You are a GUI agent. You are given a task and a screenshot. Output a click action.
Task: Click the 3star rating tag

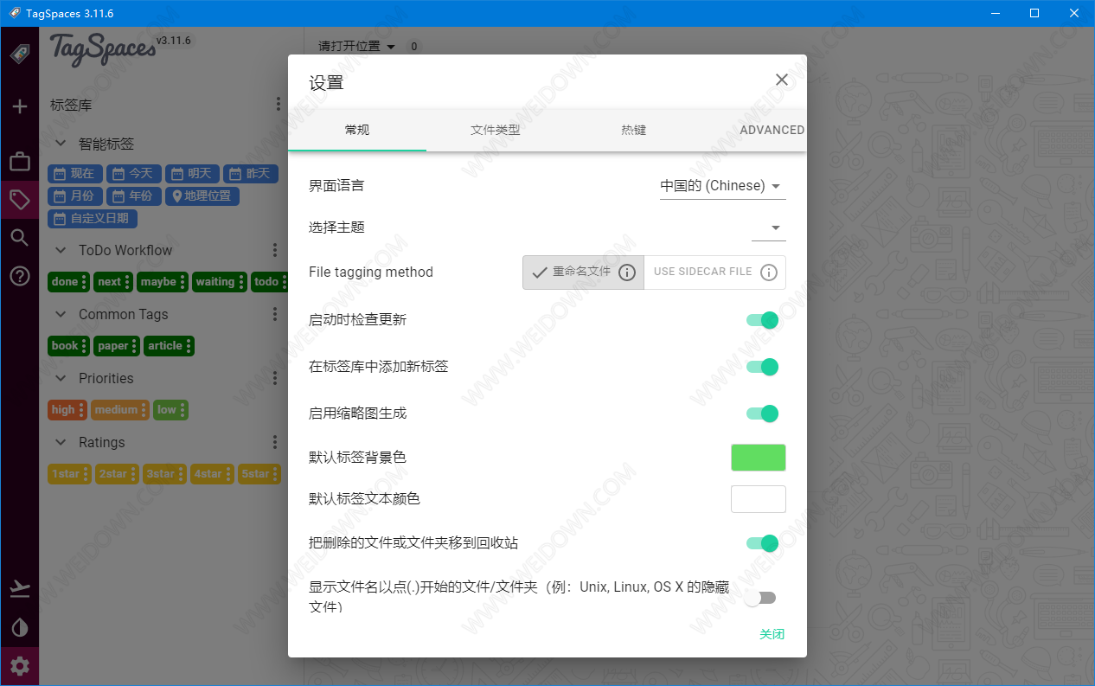pos(164,474)
